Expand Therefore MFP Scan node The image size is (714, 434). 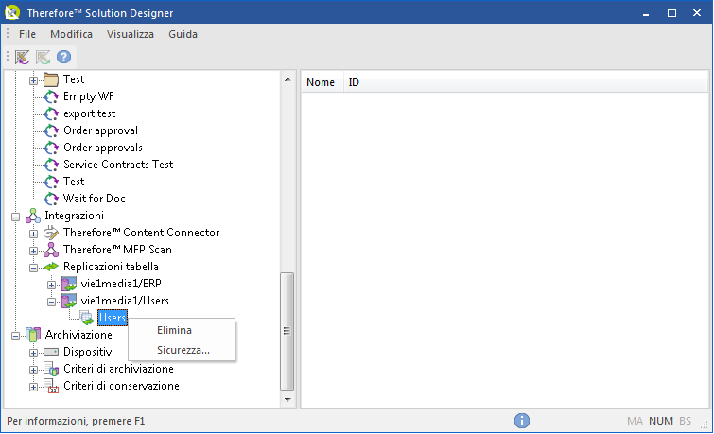33,251
